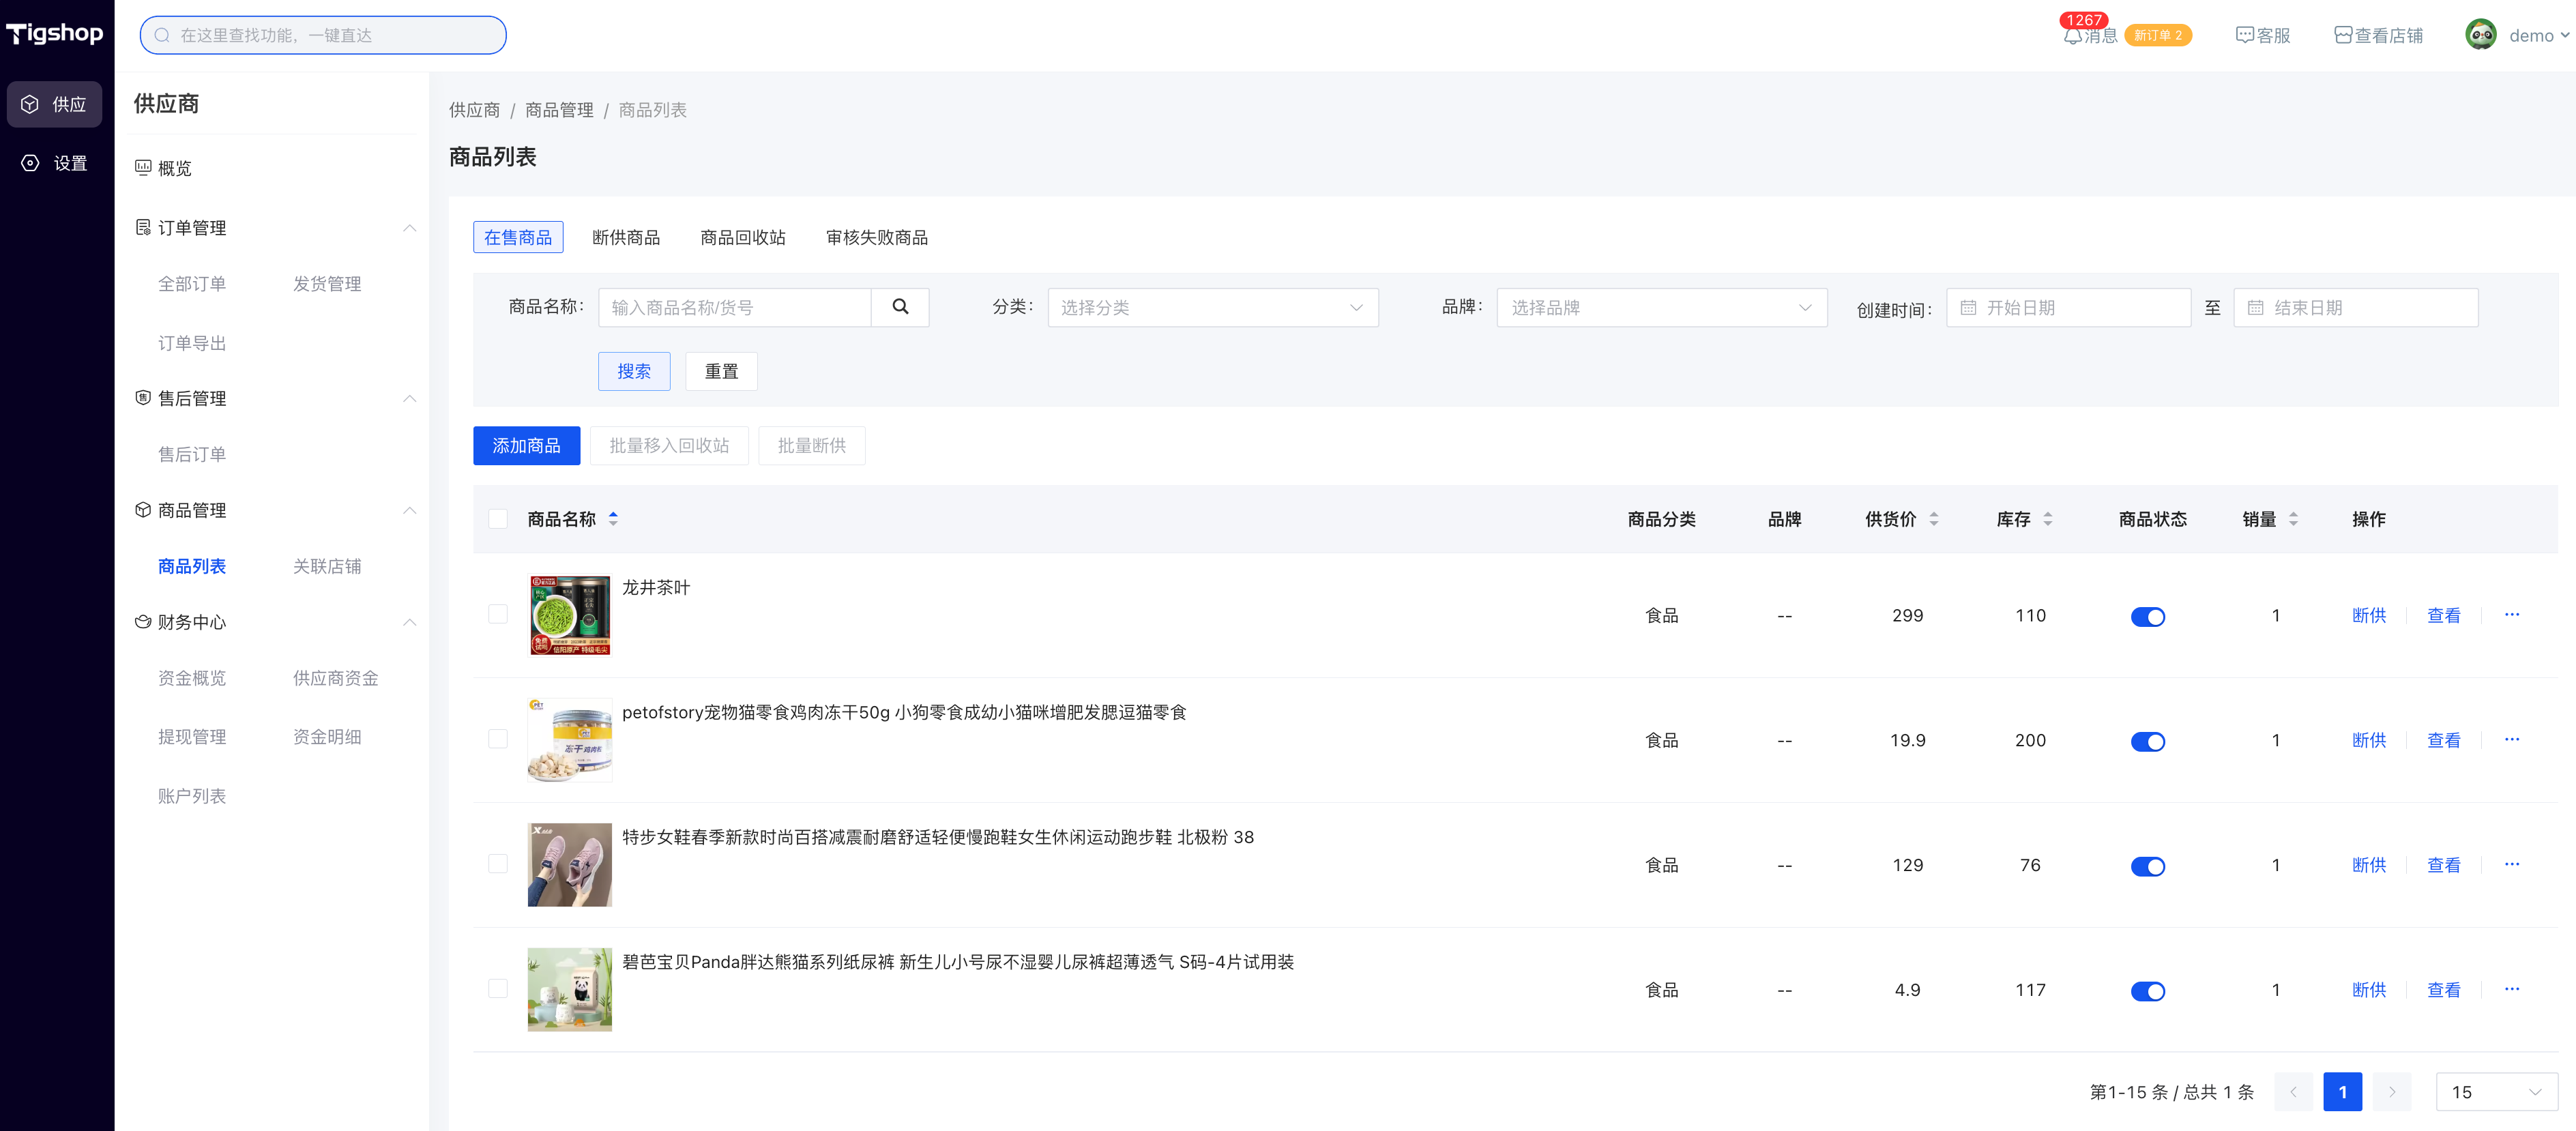Image resolution: width=2576 pixels, height=1131 pixels.
Task: Select the 设置 sidebar module
Action: 55,163
